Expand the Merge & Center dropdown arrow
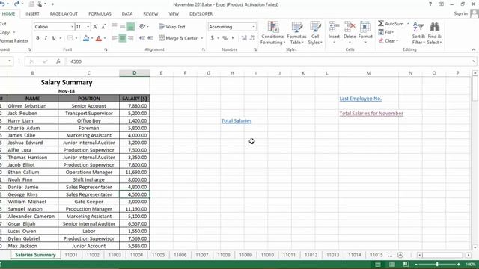 click(202, 38)
